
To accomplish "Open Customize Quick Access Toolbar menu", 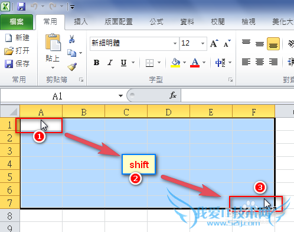I will 73,7.
